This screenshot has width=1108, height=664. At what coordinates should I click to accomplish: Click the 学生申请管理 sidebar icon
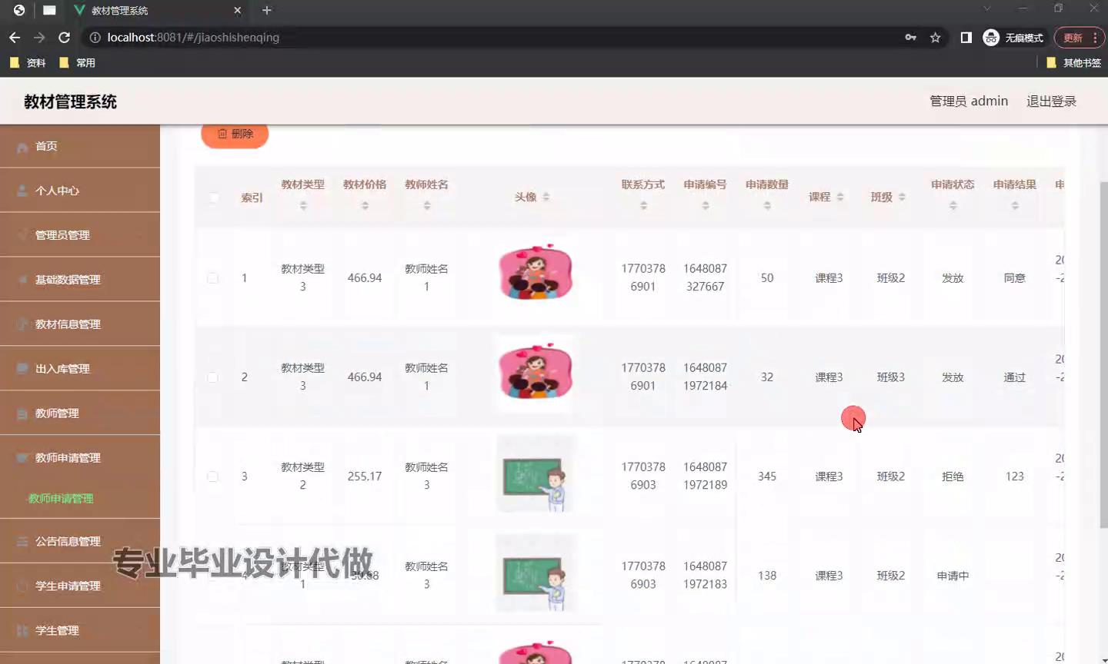click(x=22, y=586)
